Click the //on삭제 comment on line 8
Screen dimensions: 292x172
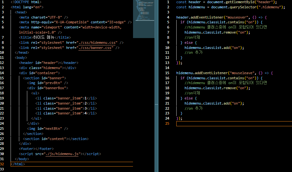[x=192, y=37]
